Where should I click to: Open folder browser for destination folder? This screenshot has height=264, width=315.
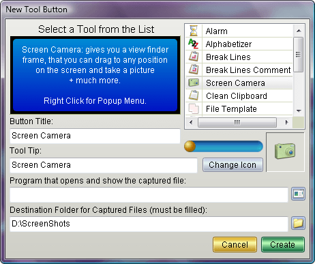pyautogui.click(x=298, y=223)
